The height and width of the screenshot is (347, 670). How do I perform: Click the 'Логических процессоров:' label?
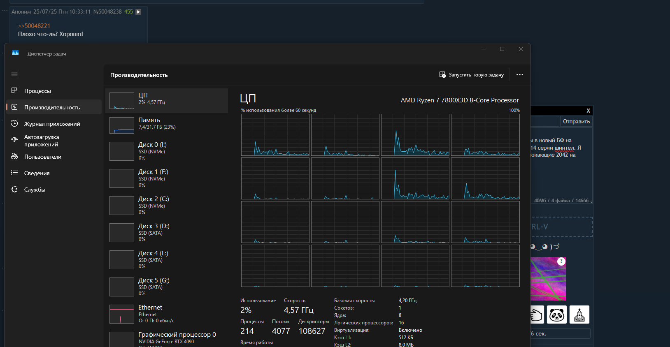tap(363, 323)
